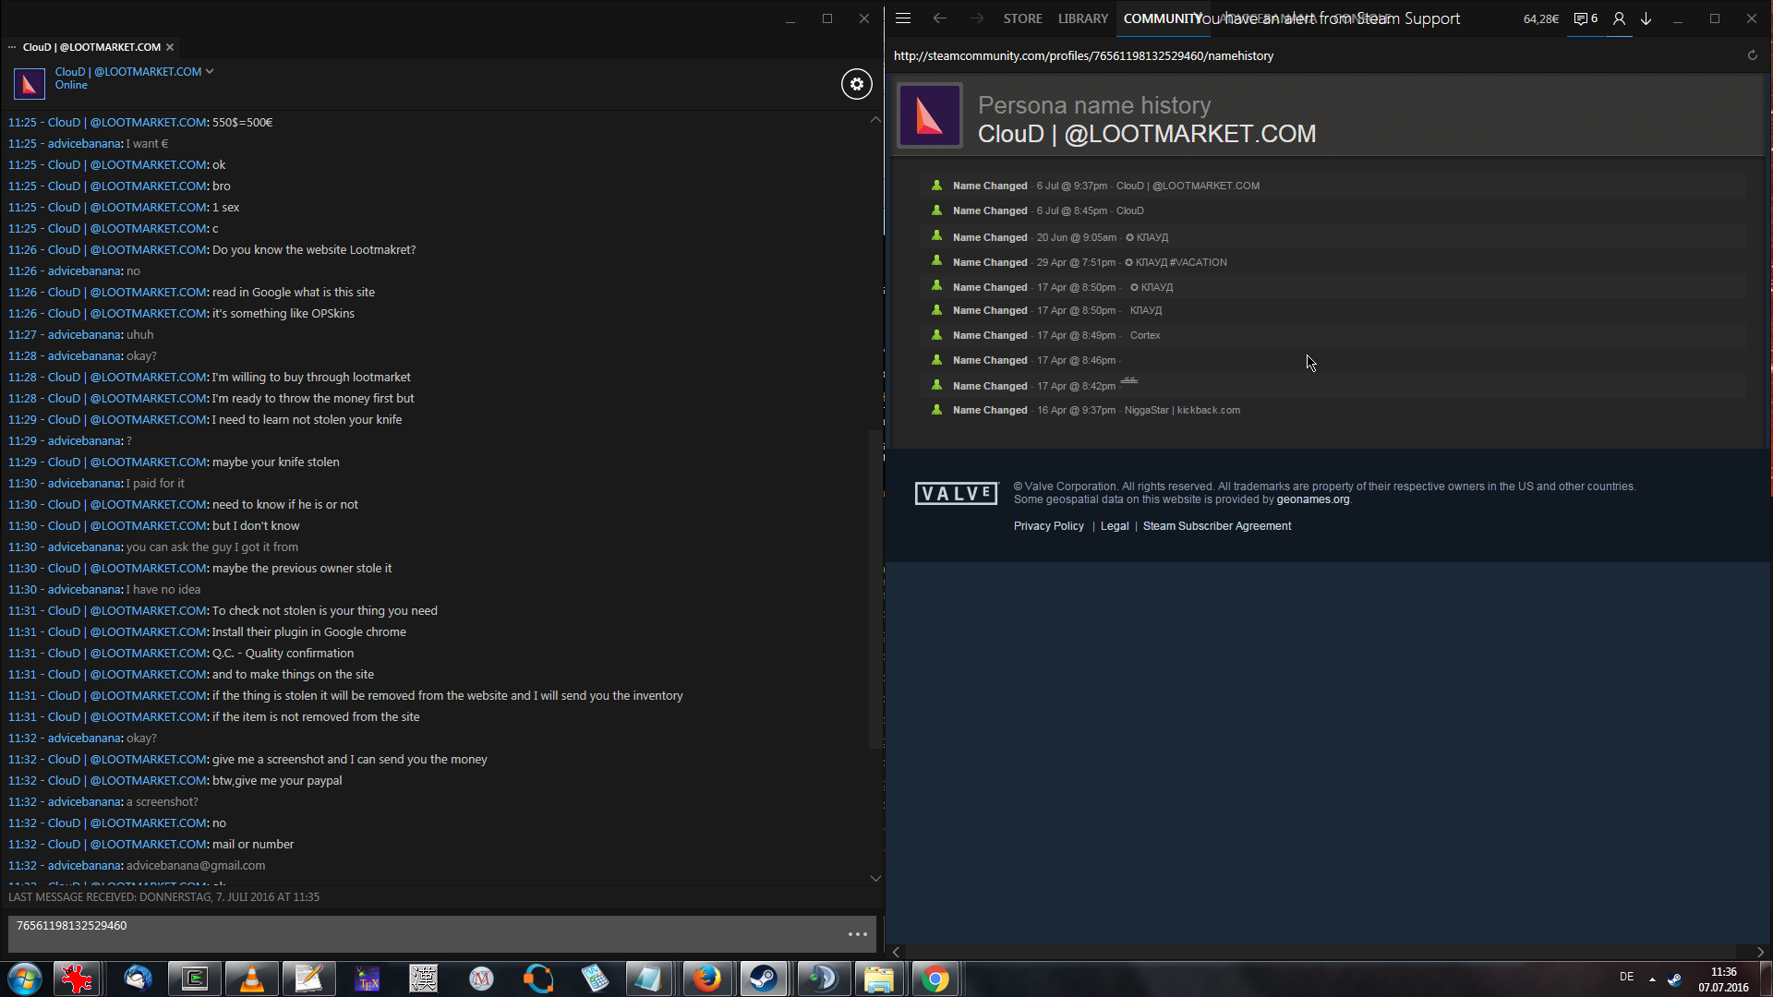Switch to the STORE tab

pyautogui.click(x=1022, y=18)
